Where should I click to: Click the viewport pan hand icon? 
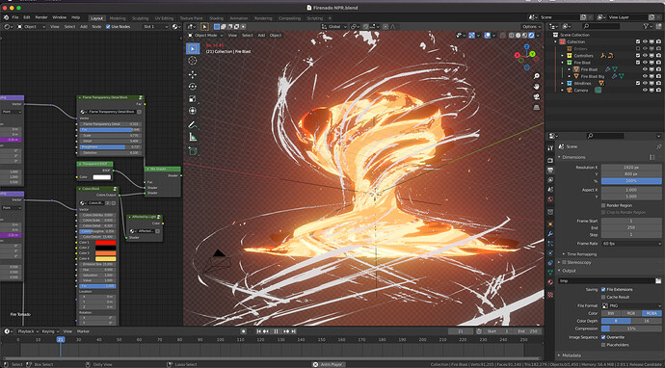tap(537, 87)
